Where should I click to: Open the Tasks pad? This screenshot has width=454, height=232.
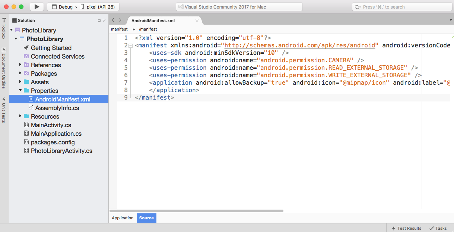[x=438, y=228]
